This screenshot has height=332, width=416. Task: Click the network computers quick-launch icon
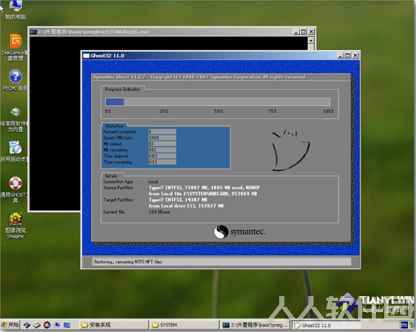(x=57, y=325)
